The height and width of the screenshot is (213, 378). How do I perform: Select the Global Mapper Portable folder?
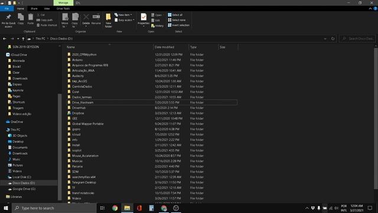coord(87,124)
